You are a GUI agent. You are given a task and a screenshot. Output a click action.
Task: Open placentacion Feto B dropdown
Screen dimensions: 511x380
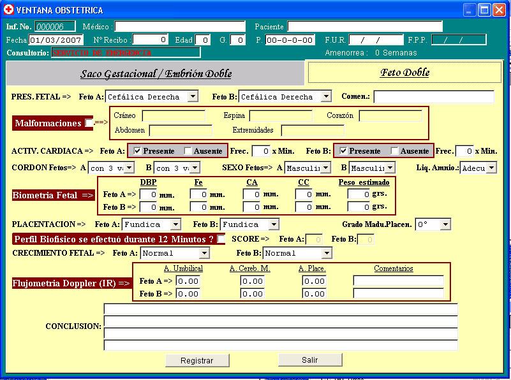(274, 224)
